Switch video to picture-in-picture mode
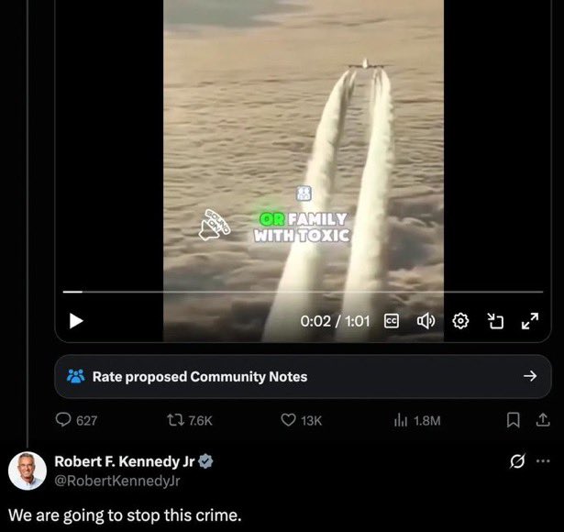Viewport: 564px width, 532px height. click(x=495, y=321)
